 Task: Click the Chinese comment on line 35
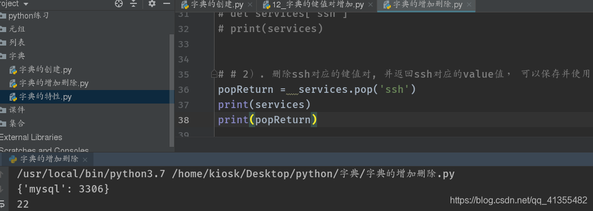(x=404, y=74)
